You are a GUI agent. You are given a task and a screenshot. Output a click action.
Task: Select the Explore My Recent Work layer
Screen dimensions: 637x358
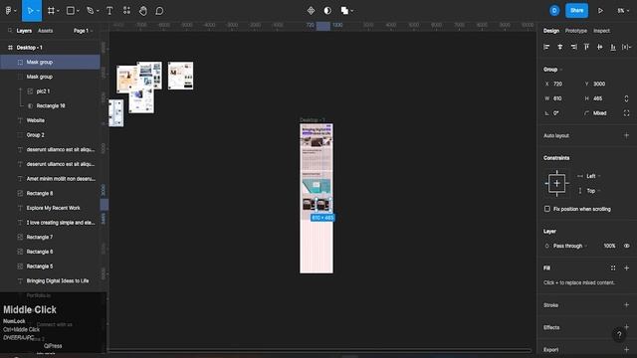pyautogui.click(x=50, y=208)
